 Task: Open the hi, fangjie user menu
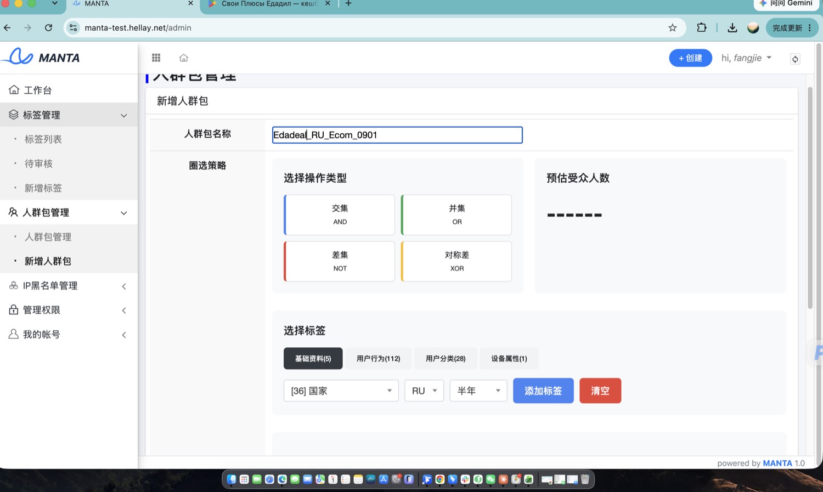(746, 58)
